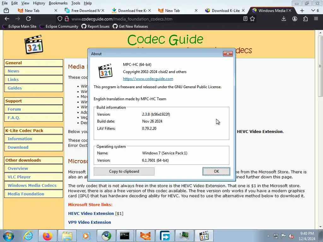Image resolution: width=323 pixels, height=242 pixels.
Task: Toggle reader view icon in address bar
Action: tap(245, 19)
